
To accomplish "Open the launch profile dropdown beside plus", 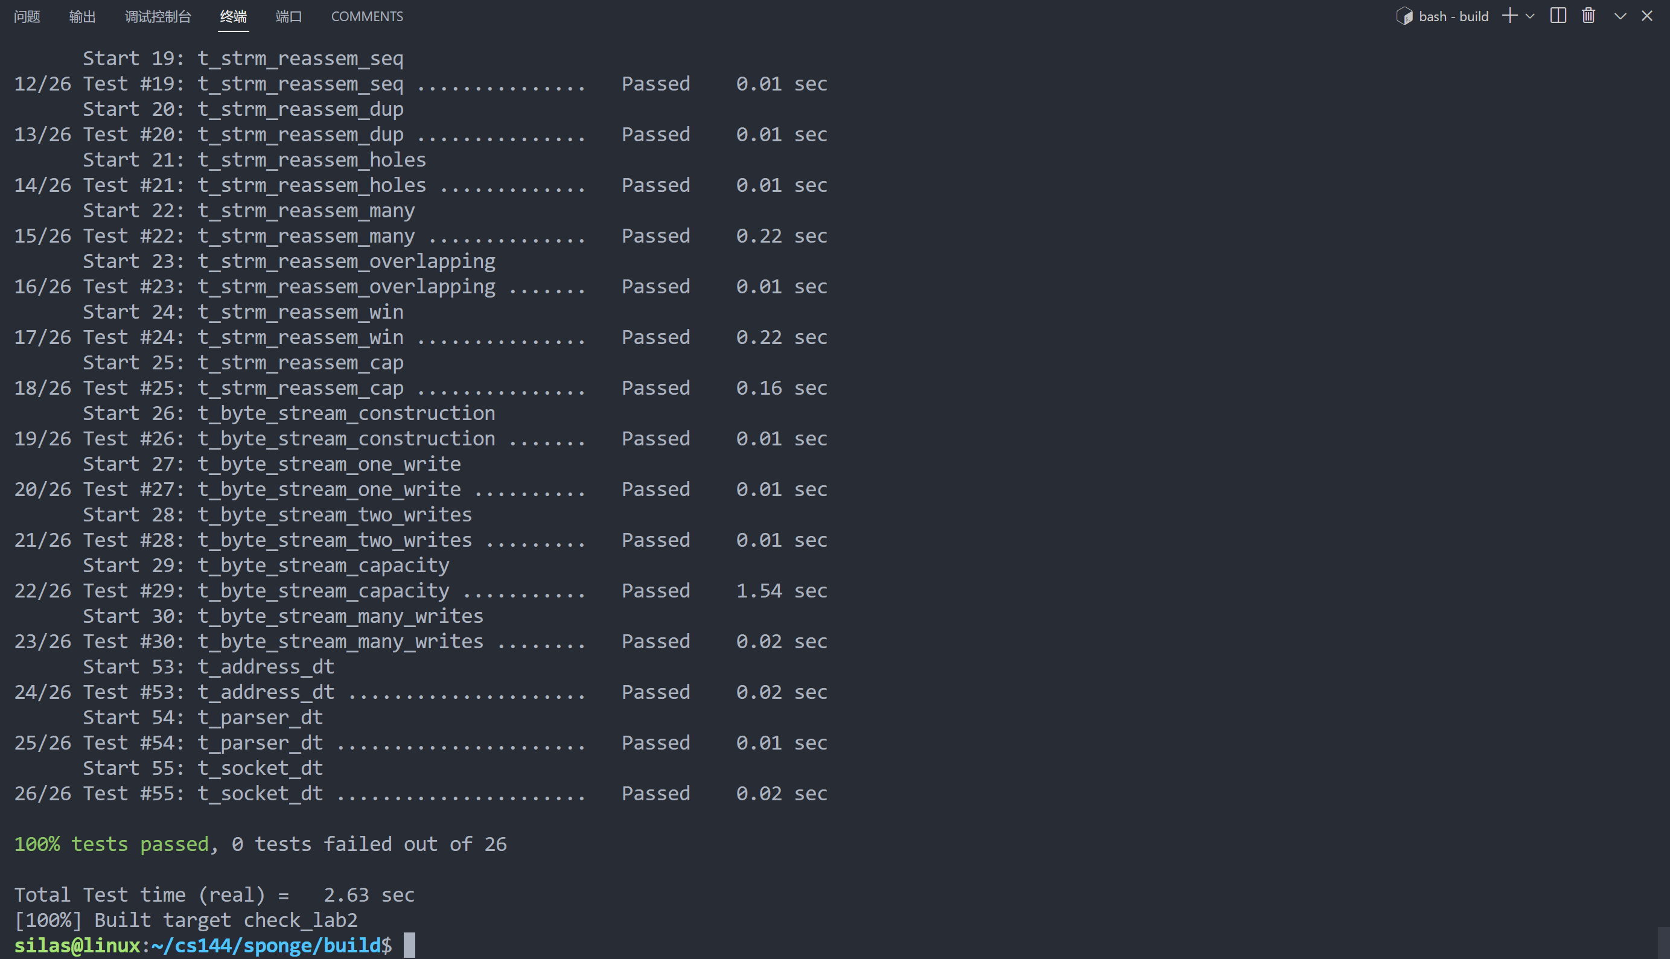I will coord(1531,16).
